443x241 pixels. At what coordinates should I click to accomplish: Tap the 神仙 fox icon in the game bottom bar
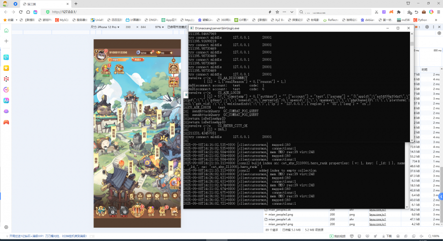point(174,211)
